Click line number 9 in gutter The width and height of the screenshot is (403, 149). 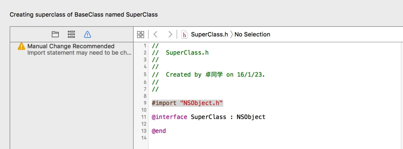(x=145, y=103)
